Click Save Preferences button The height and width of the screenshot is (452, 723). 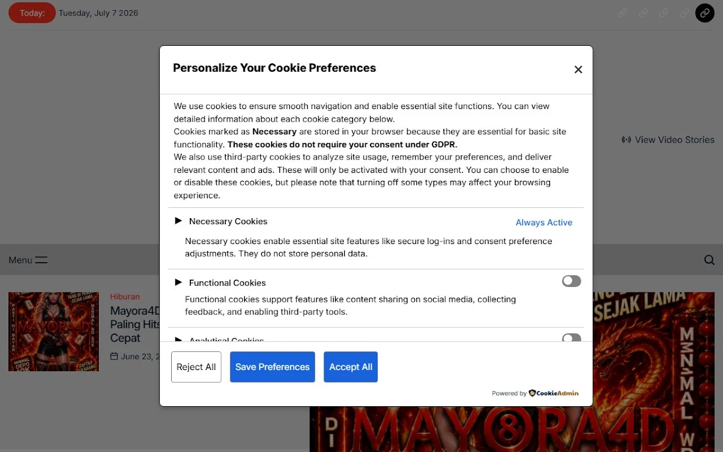272,367
